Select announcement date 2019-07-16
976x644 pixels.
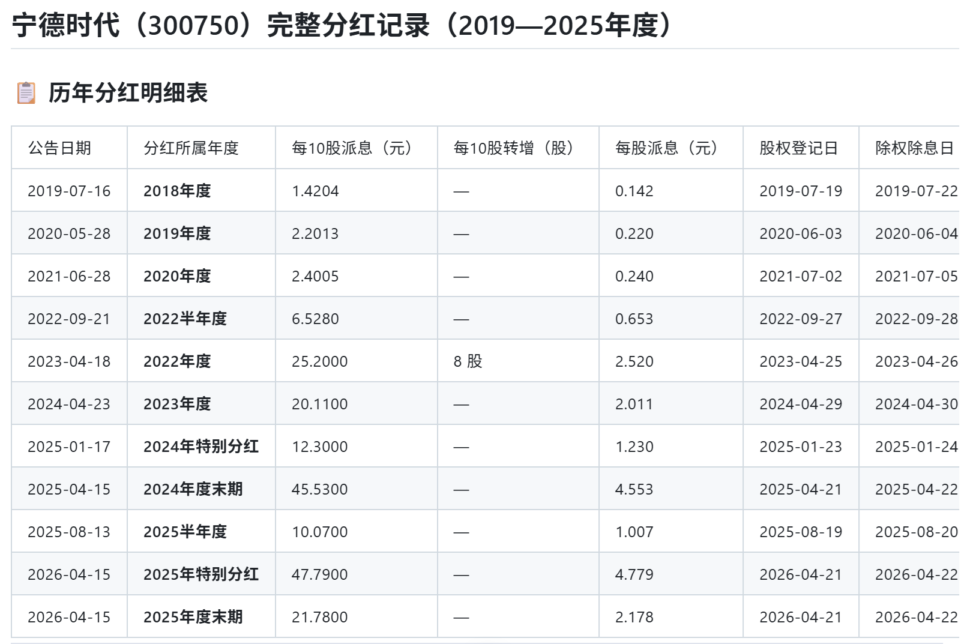(69, 191)
